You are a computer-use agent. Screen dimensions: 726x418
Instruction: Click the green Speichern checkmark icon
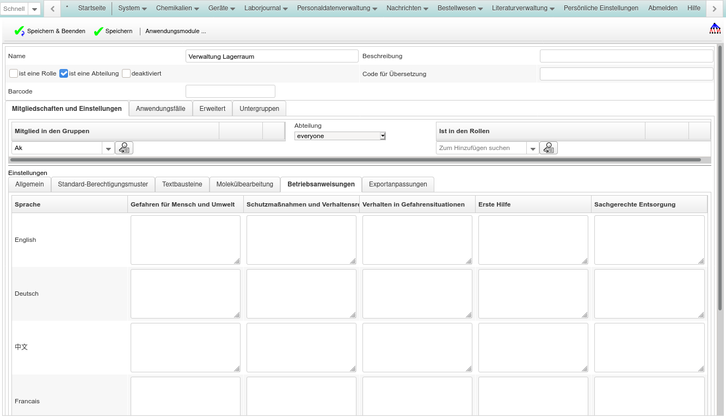(99, 32)
